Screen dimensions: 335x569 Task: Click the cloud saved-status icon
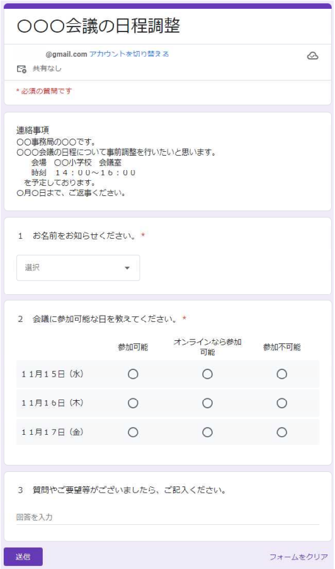click(x=312, y=56)
